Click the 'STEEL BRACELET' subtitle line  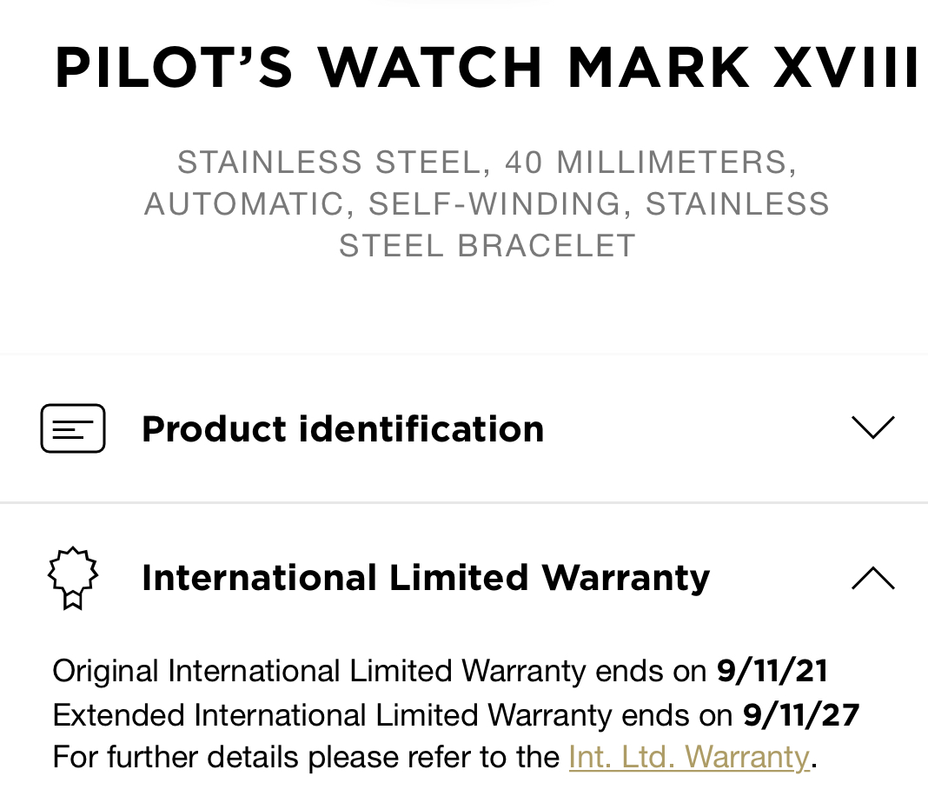[487, 245]
